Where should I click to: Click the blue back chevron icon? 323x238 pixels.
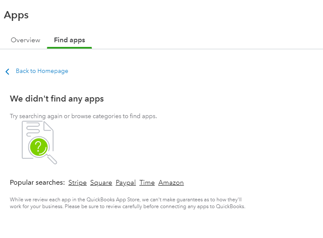[x=7, y=71]
